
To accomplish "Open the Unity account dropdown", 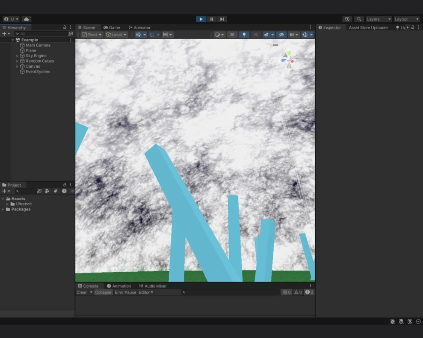I will [x=11, y=19].
